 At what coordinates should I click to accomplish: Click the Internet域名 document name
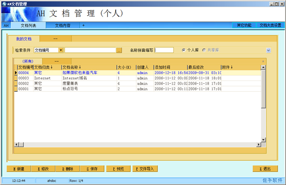pyautogui.click(x=75, y=78)
